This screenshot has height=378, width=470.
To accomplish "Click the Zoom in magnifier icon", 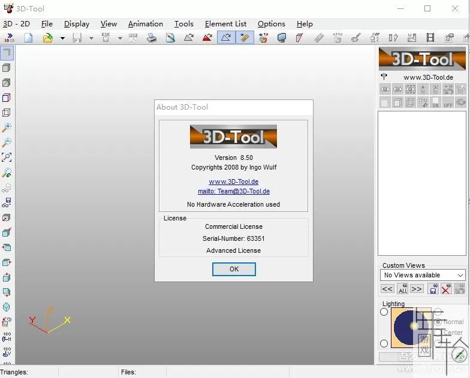I will click(7, 127).
